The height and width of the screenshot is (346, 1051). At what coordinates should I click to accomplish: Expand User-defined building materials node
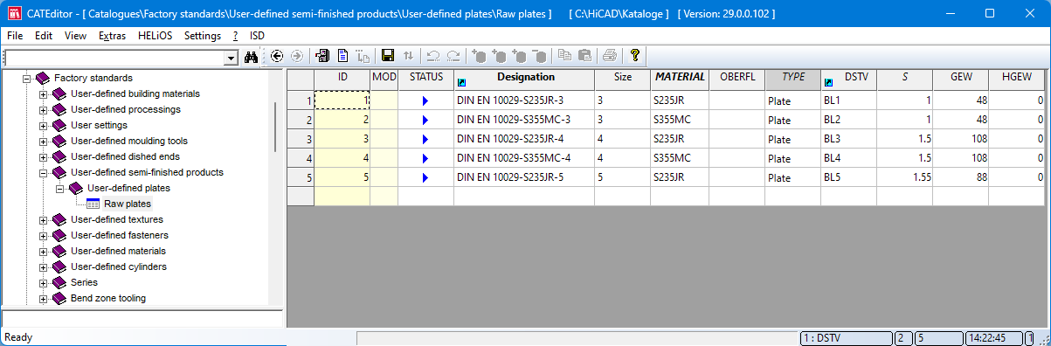[43, 93]
